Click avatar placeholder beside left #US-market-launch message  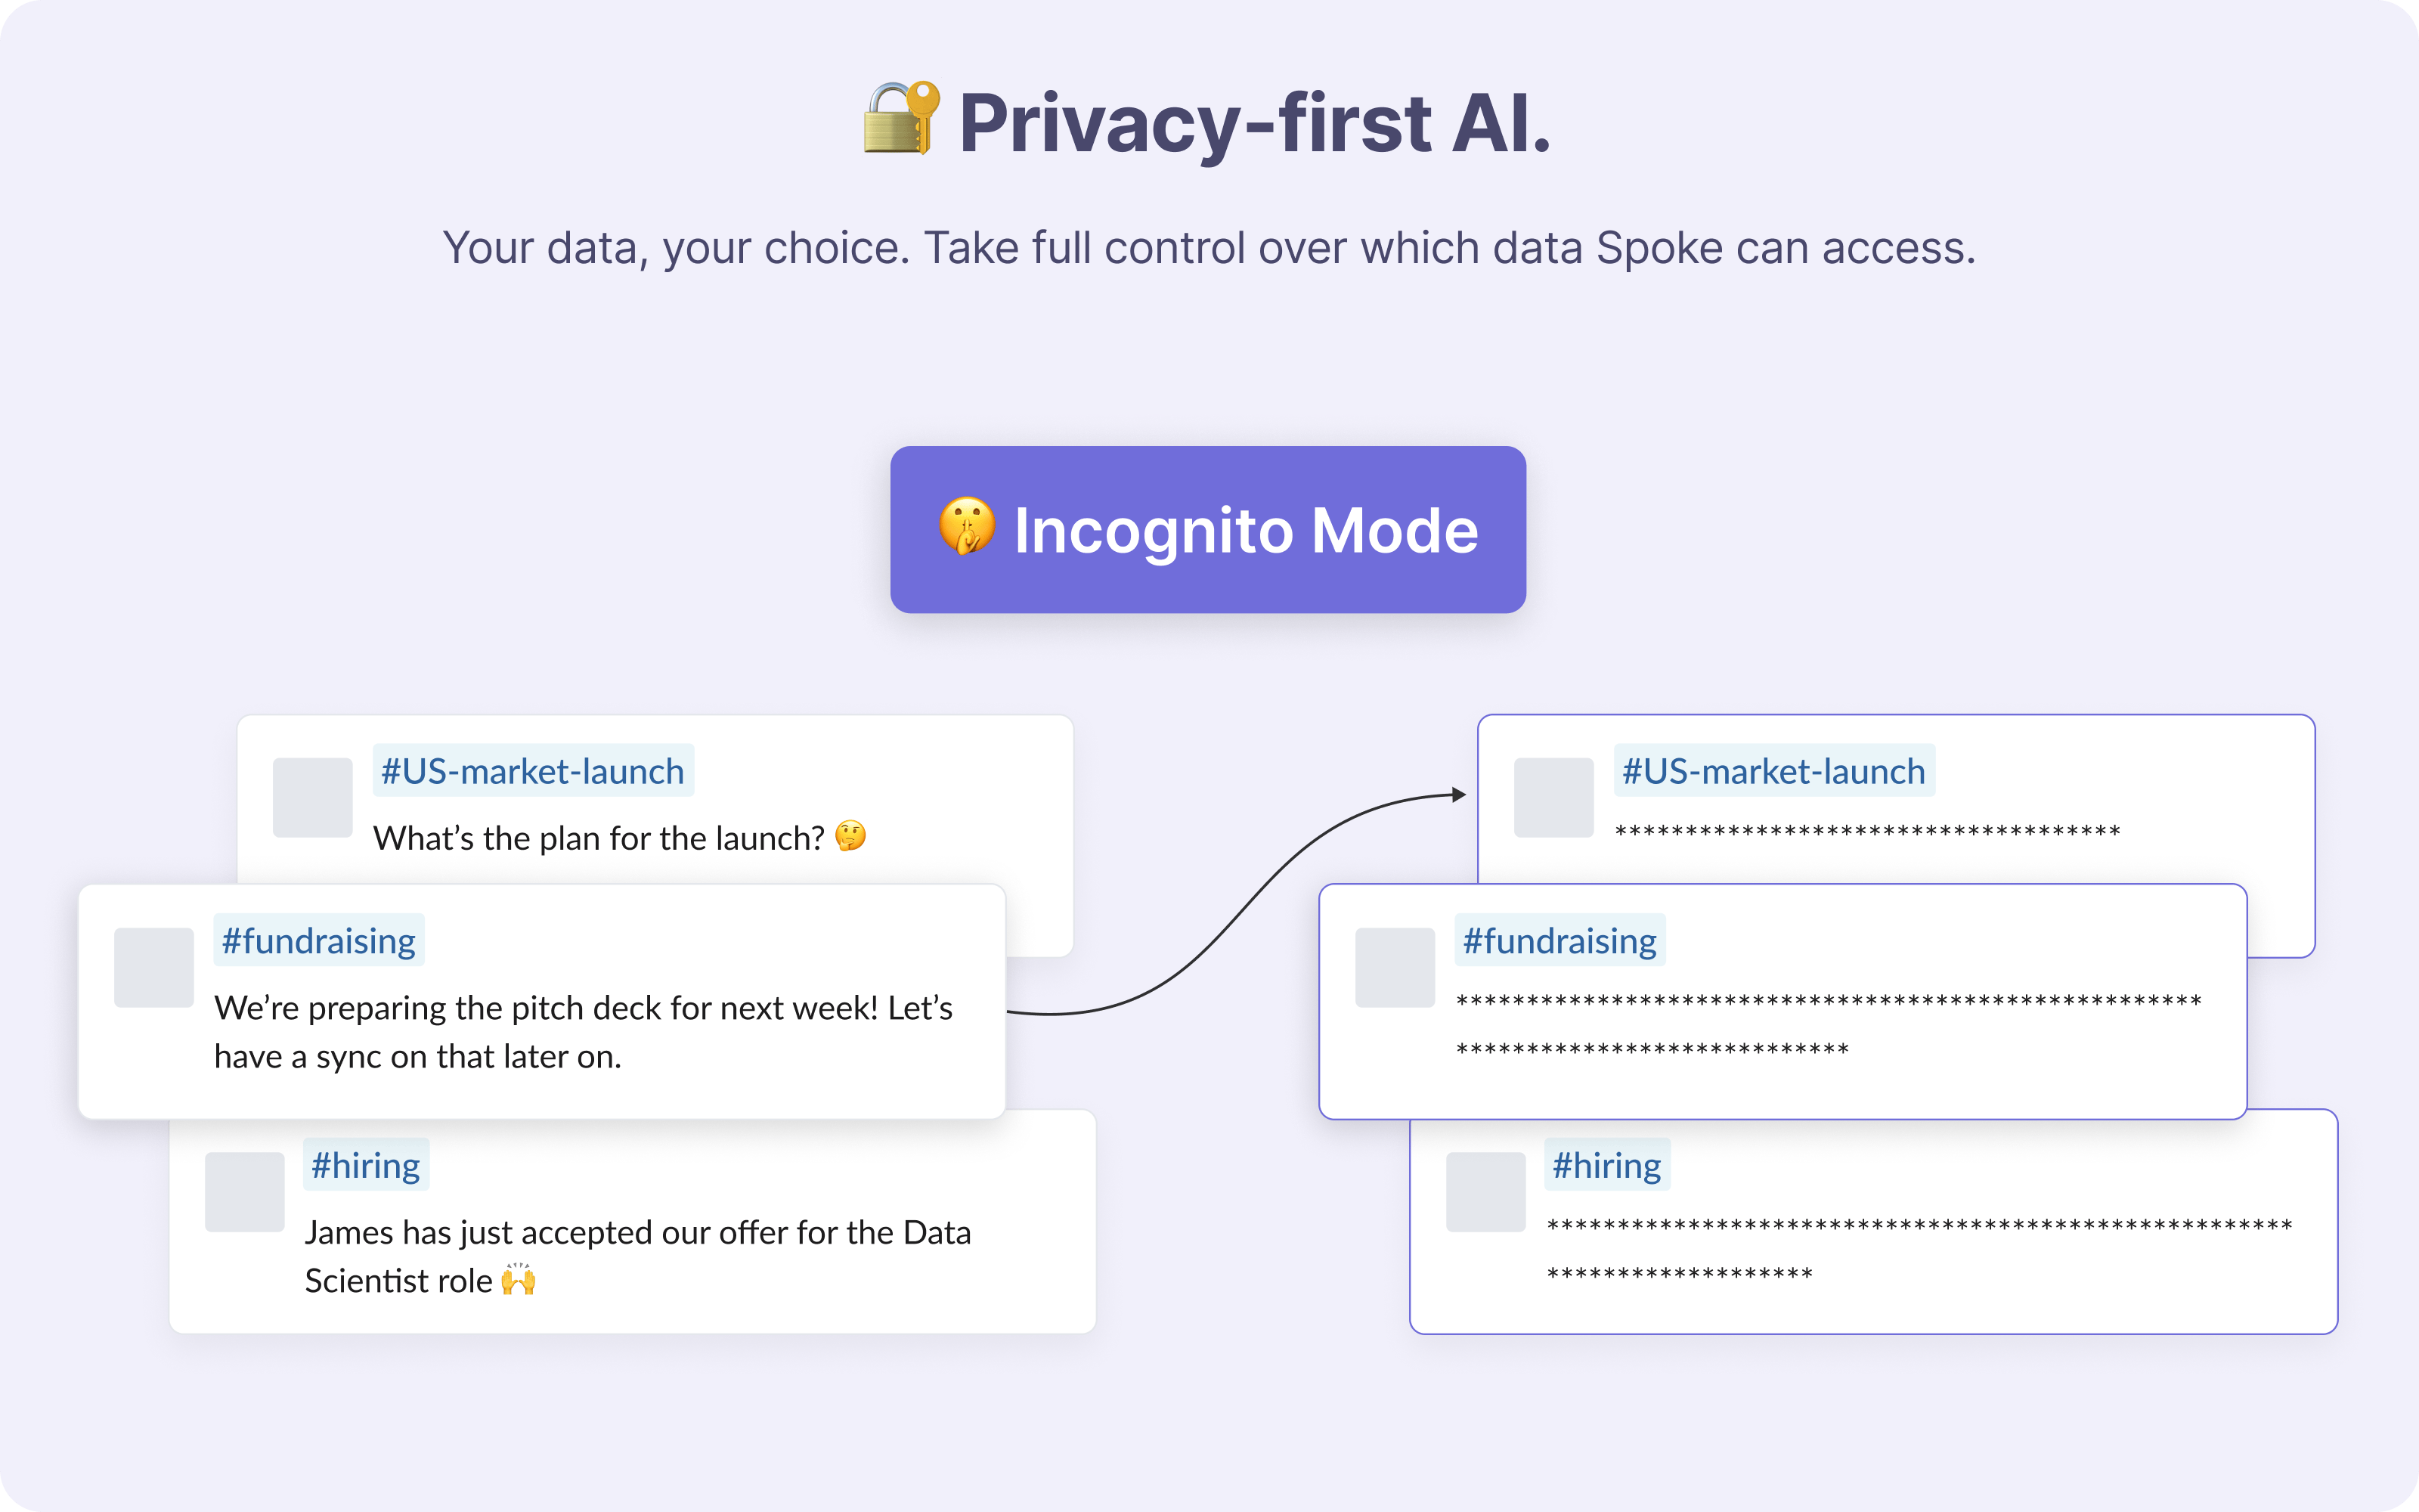(313, 797)
